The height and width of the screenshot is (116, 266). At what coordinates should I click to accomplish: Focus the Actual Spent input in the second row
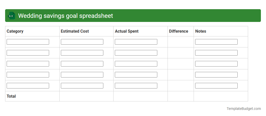pos(136,53)
